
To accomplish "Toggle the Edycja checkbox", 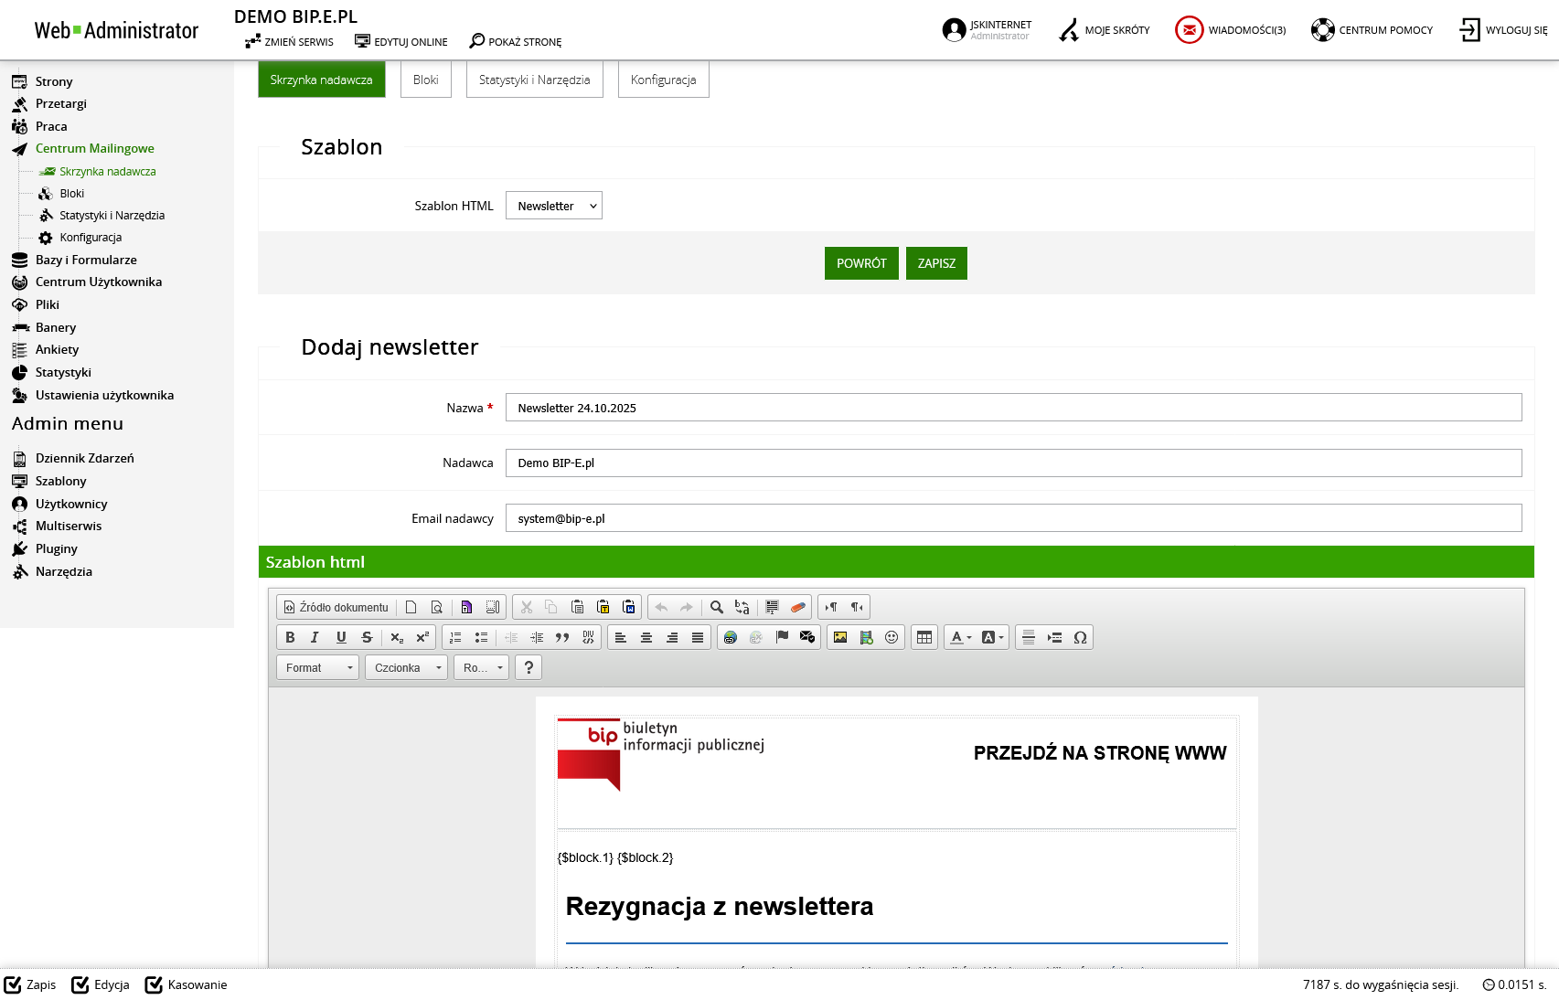I will coord(81,984).
